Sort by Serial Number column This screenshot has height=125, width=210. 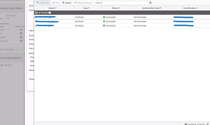(x=190, y=8)
